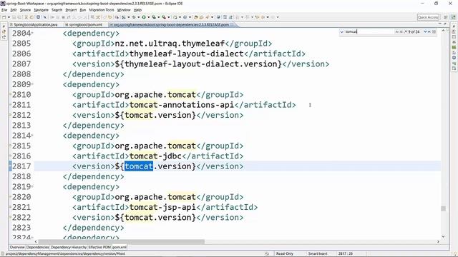
Task: Click the Save toolbar icon
Action: [14, 17]
